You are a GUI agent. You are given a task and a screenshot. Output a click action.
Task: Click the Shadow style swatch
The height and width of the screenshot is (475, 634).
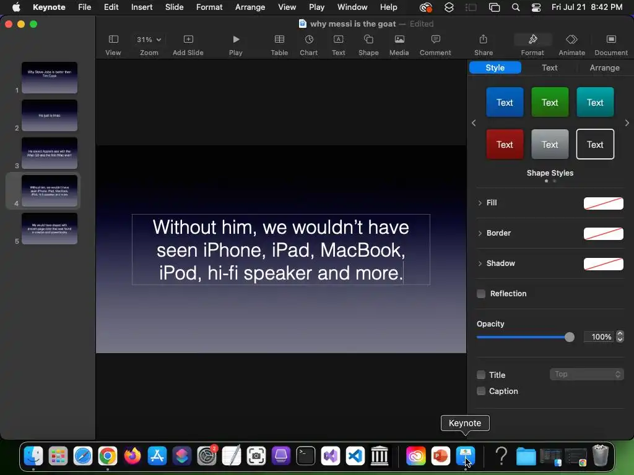[x=603, y=263]
